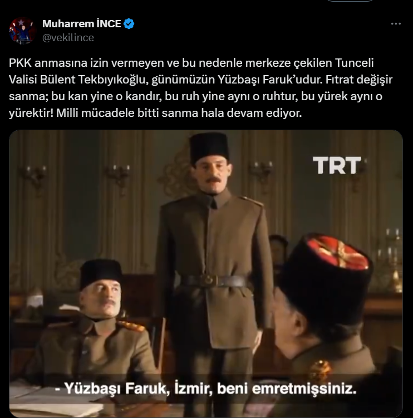Expand tweet options via the ellipsis

(396, 24)
